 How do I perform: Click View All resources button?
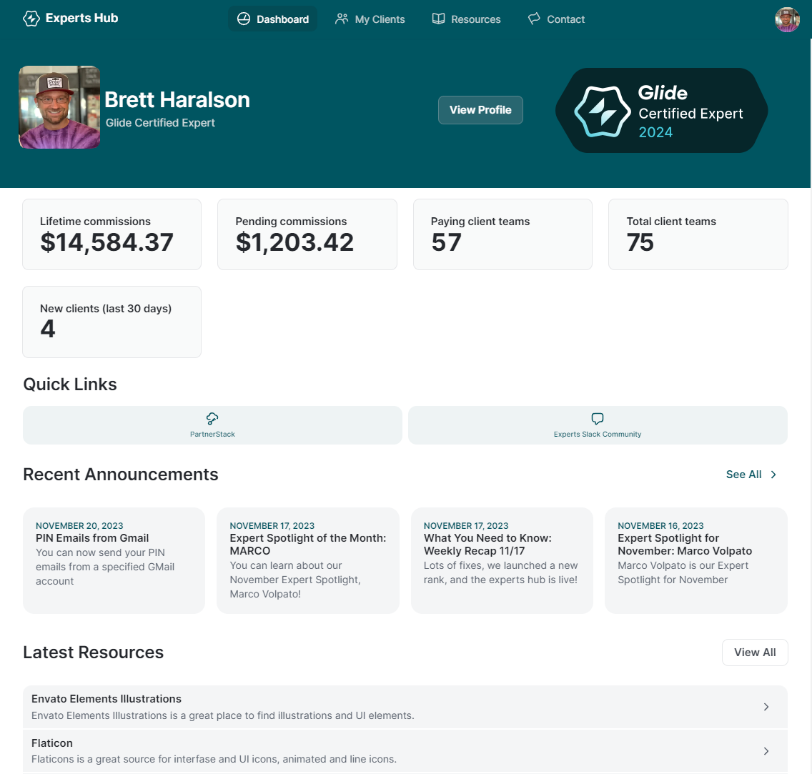(x=755, y=653)
